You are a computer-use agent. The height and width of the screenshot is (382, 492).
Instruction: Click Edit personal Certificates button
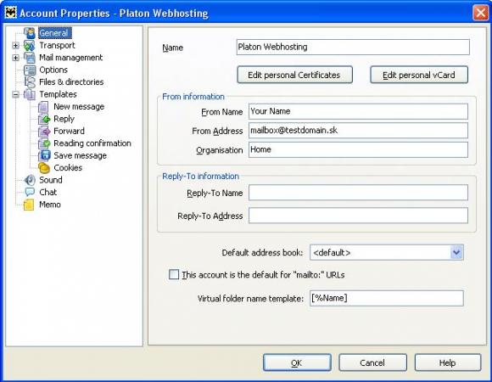point(294,75)
